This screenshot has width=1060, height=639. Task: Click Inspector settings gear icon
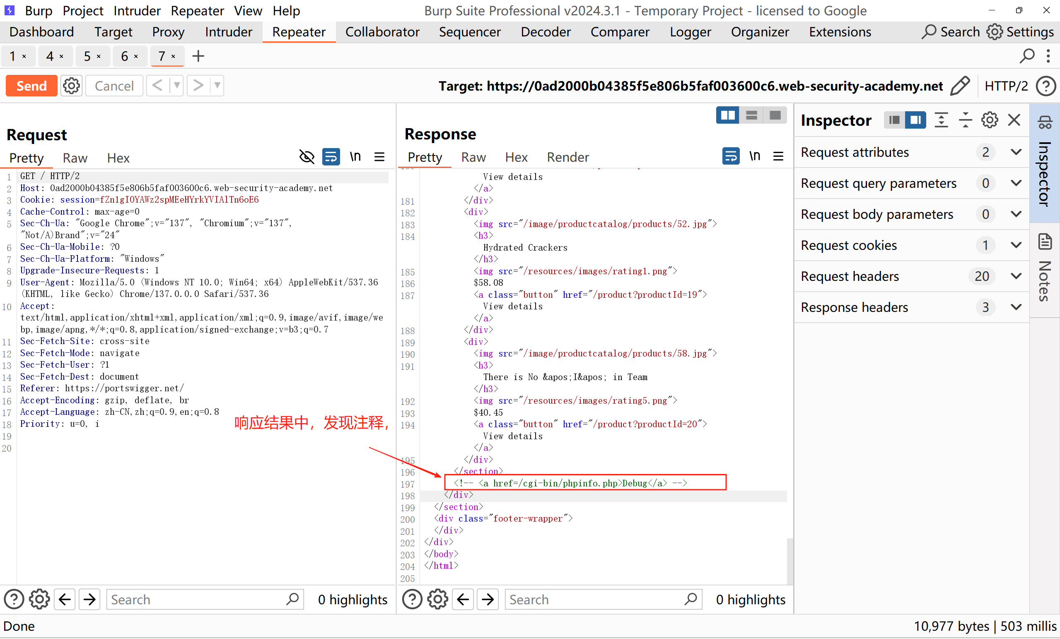pyautogui.click(x=989, y=120)
